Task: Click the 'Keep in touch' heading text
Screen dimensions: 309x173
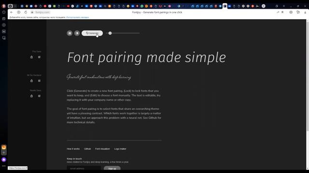Action: (x=74, y=159)
